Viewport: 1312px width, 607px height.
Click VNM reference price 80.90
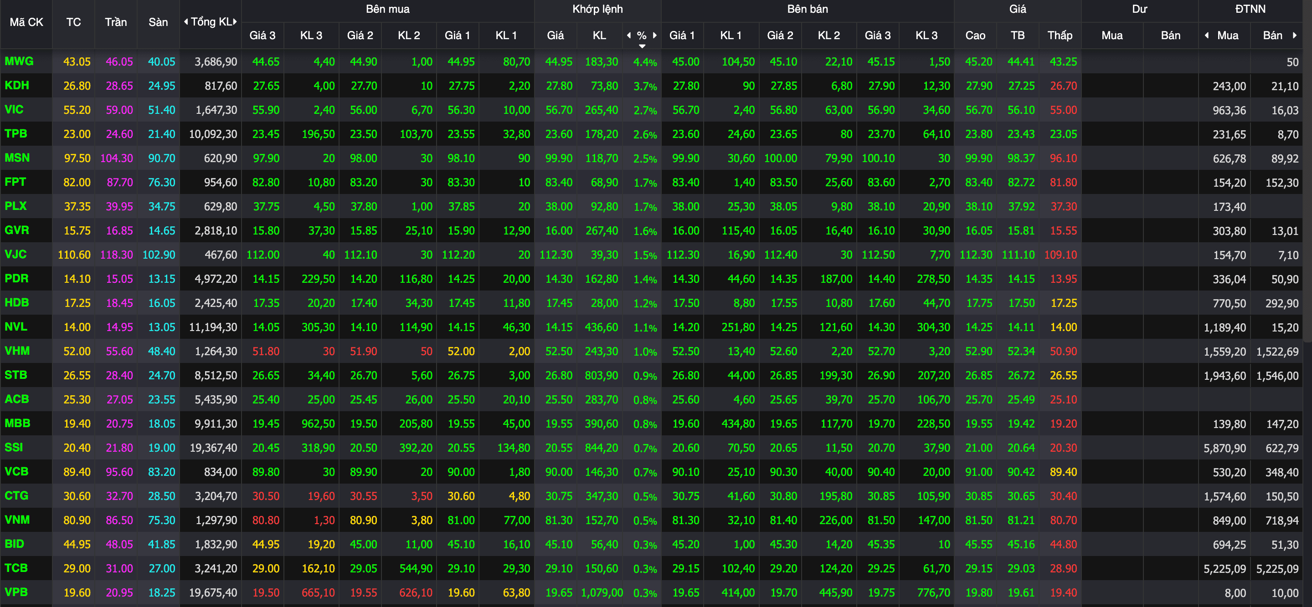[77, 520]
